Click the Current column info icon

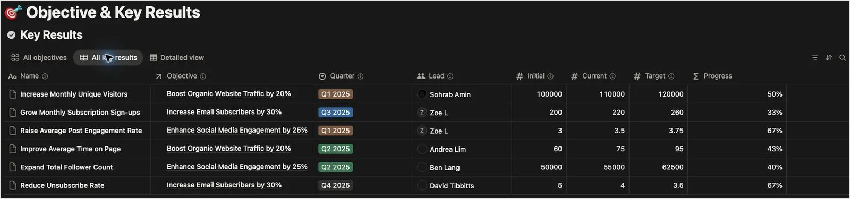click(x=613, y=76)
